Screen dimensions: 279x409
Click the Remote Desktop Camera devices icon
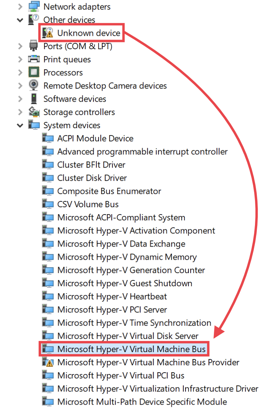(x=34, y=86)
